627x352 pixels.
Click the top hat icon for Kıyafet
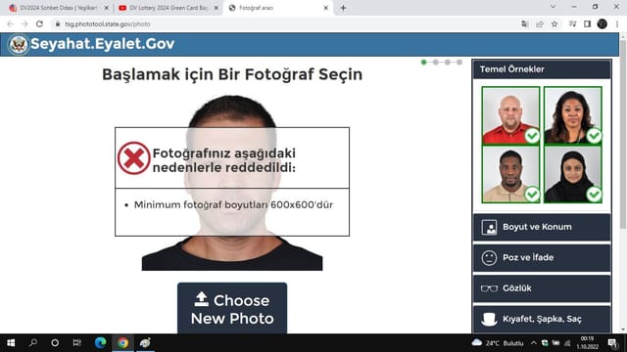pos(489,319)
